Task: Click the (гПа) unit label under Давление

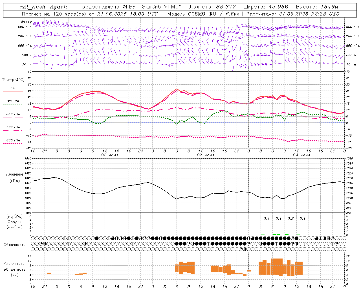Action: (x=15, y=181)
